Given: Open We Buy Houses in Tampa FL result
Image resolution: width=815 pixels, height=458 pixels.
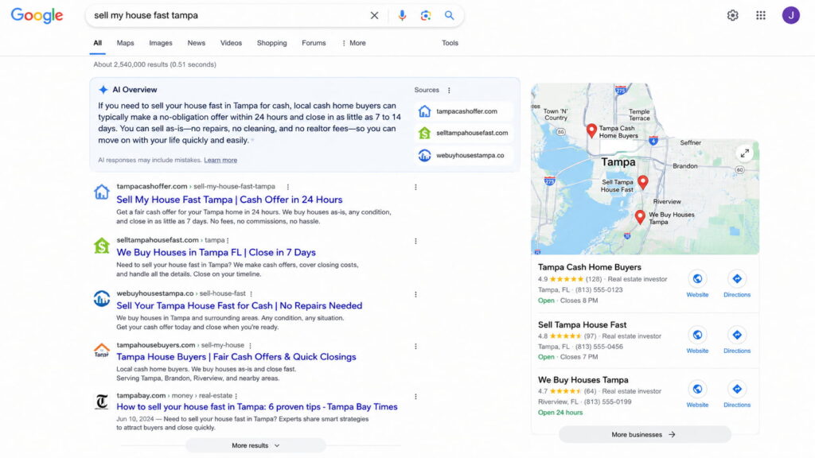Looking at the screenshot, I should (216, 252).
